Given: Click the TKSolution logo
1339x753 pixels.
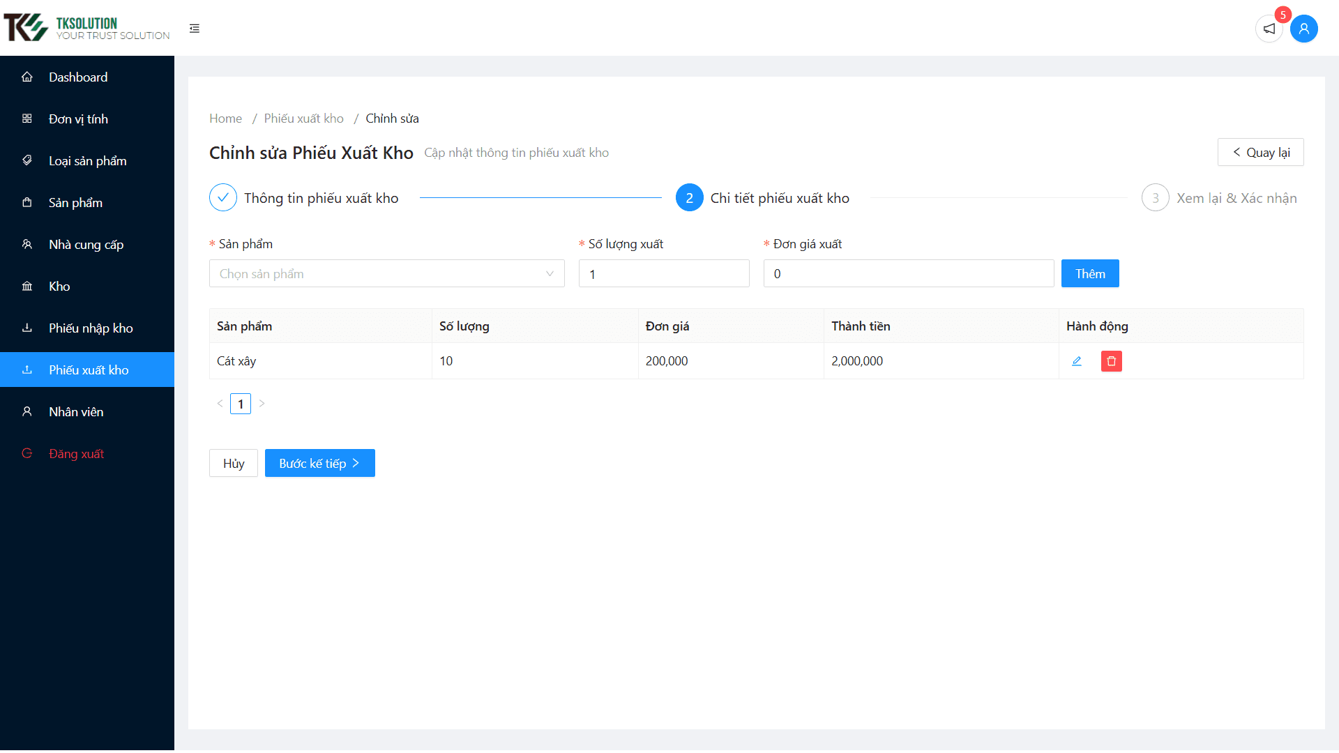Looking at the screenshot, I should click(x=86, y=28).
